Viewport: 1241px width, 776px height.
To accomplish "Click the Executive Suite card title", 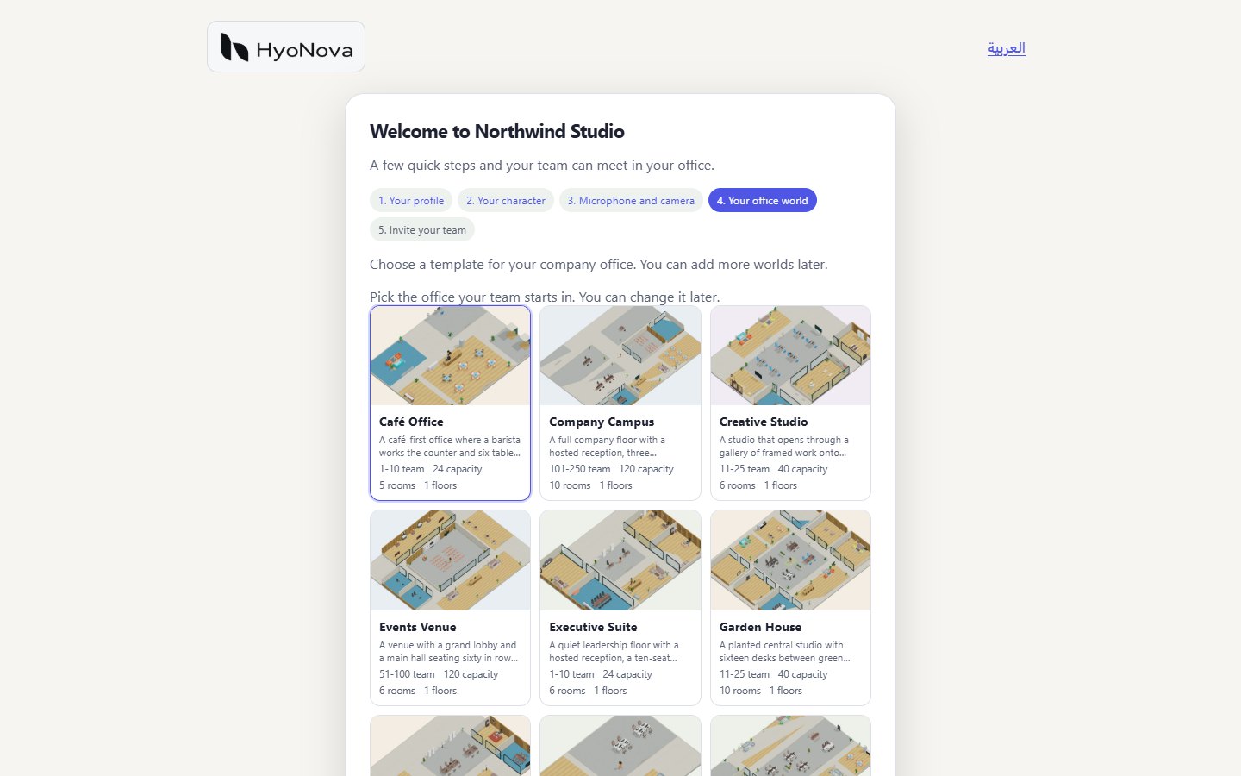I will 593,627.
